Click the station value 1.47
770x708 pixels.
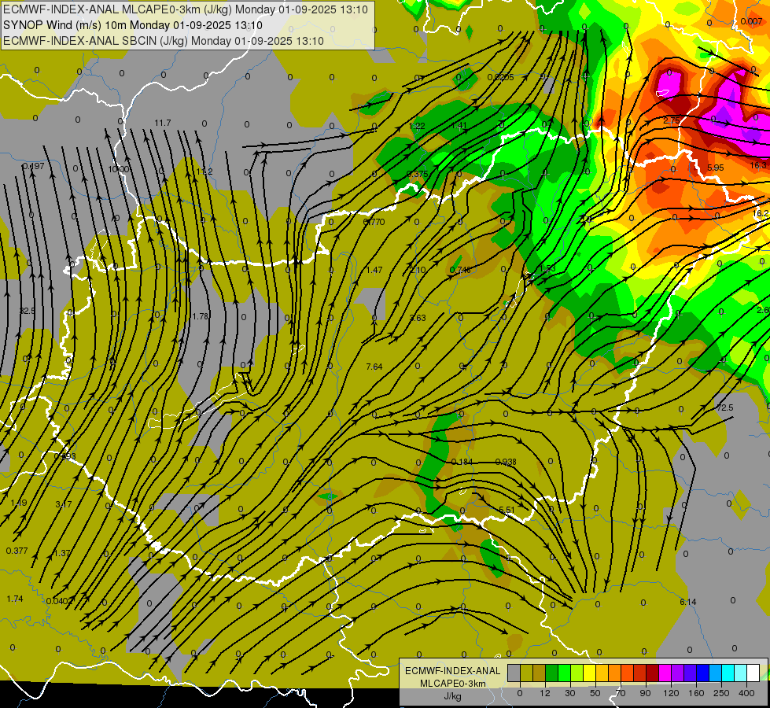[x=374, y=270]
